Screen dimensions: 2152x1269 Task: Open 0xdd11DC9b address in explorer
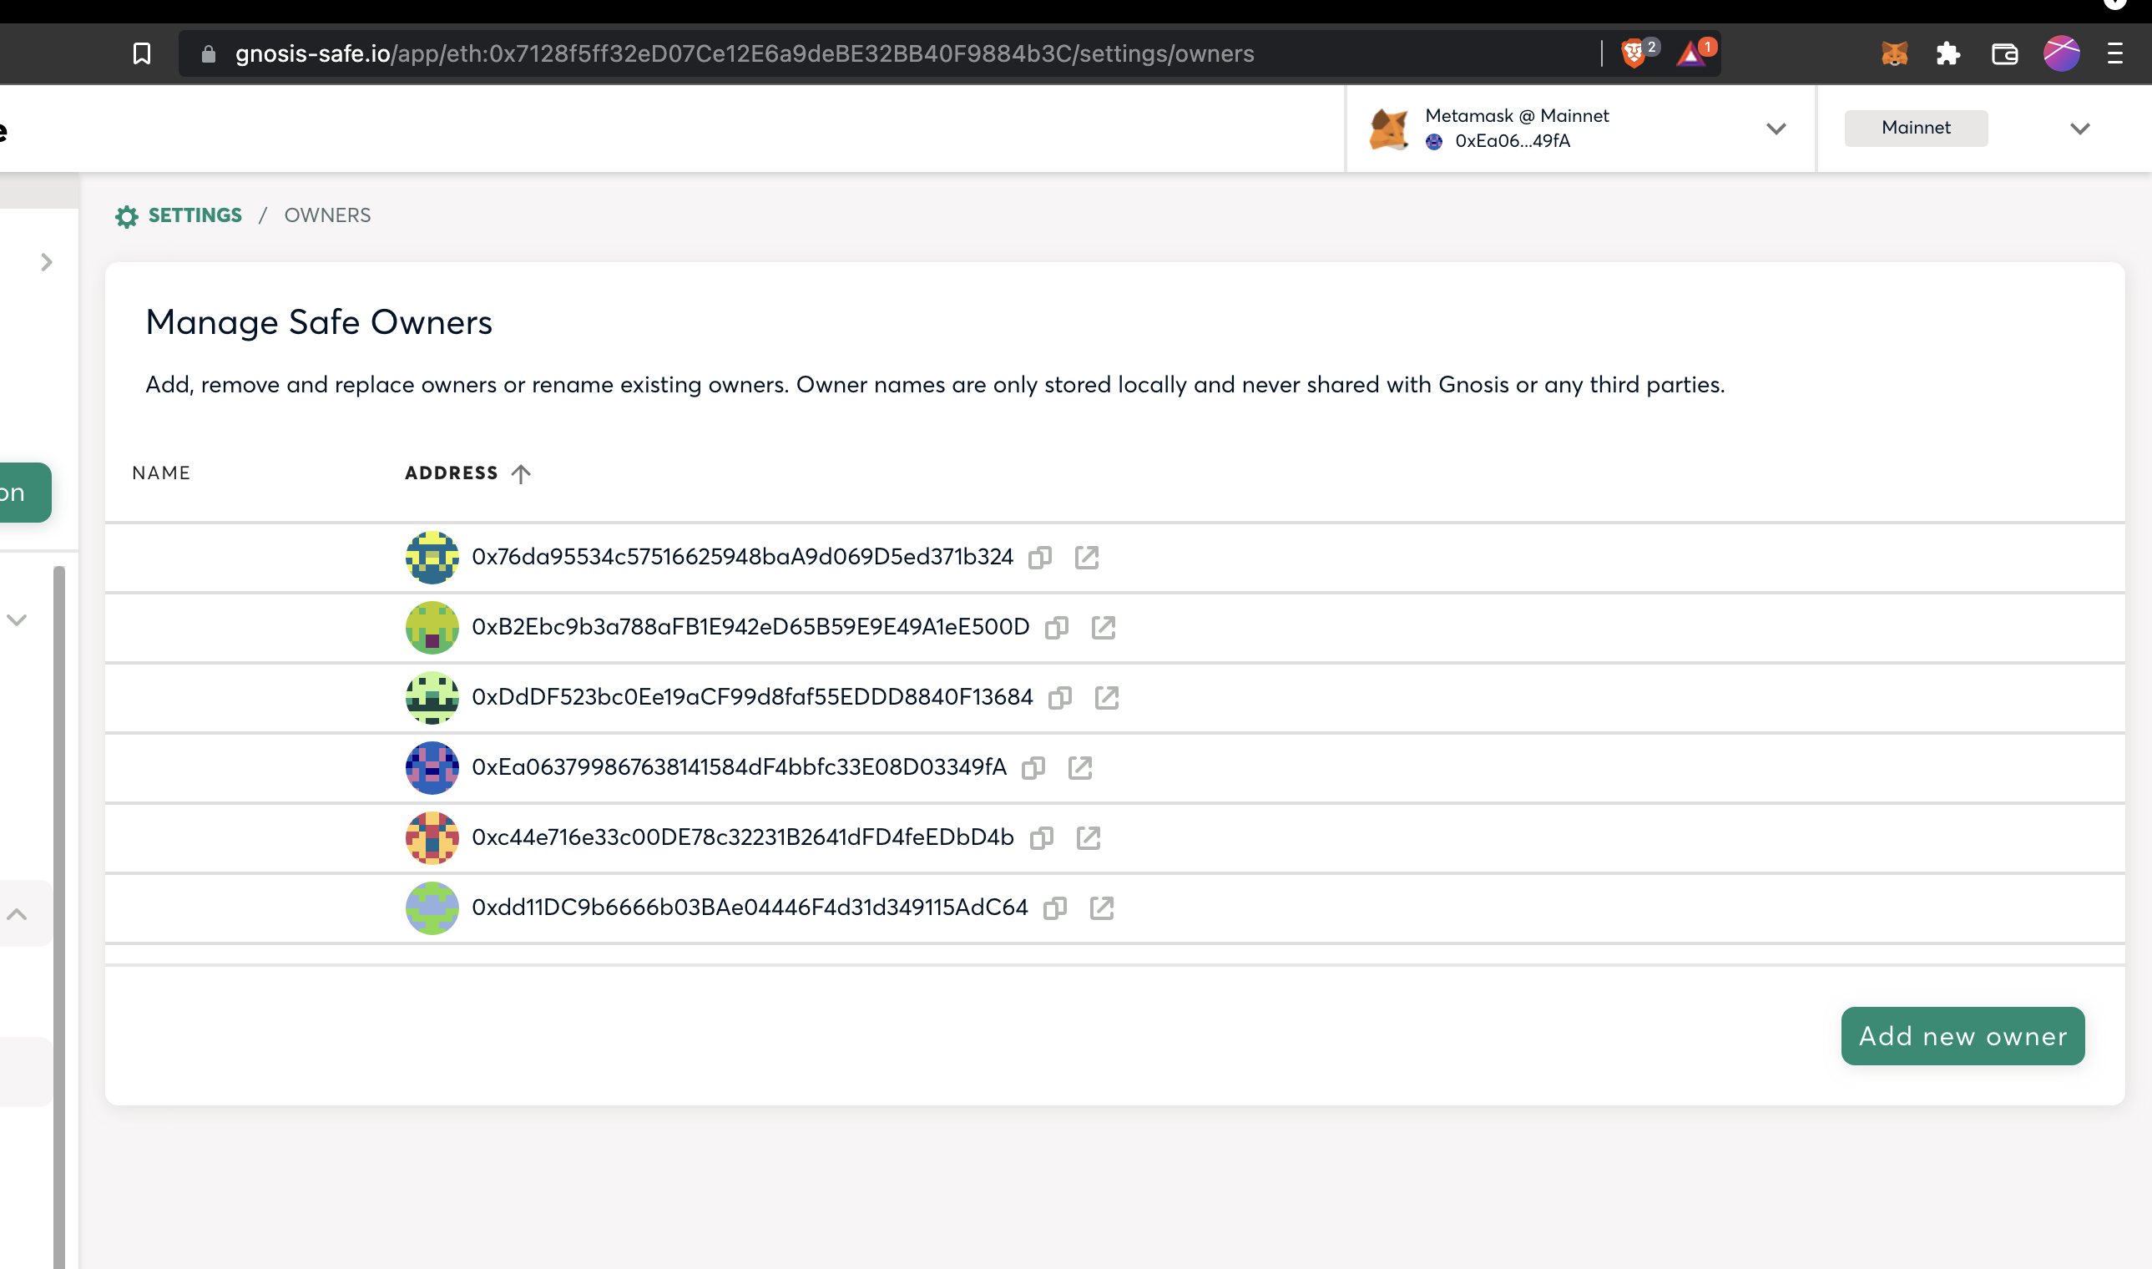[1101, 908]
